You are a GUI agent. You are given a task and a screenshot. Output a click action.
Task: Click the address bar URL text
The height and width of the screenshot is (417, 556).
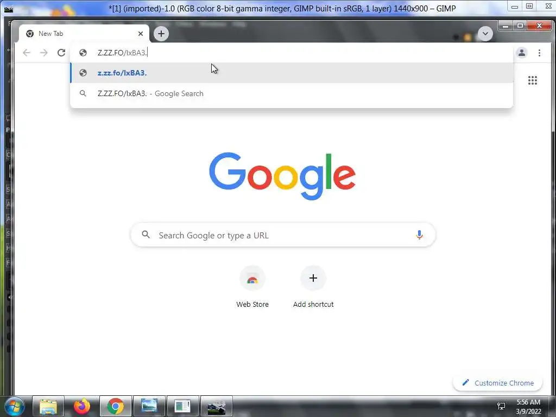pos(122,53)
